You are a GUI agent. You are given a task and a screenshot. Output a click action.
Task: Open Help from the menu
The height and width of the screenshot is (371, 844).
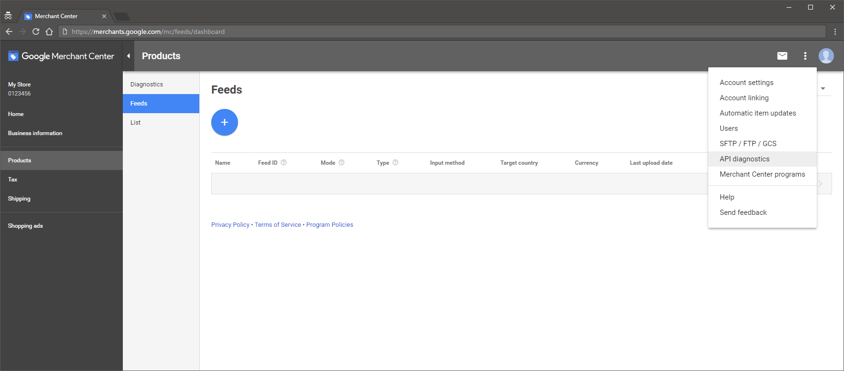(762, 197)
